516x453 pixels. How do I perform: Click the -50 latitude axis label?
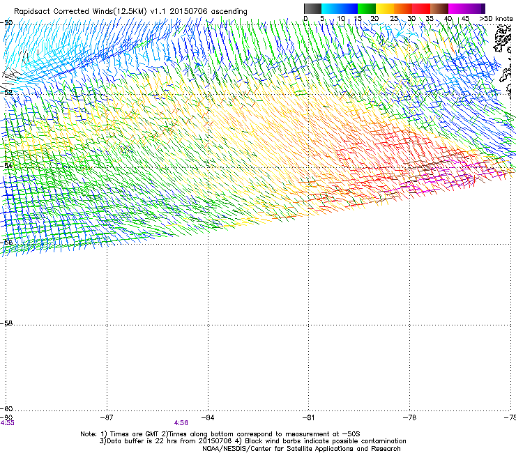click(6, 23)
